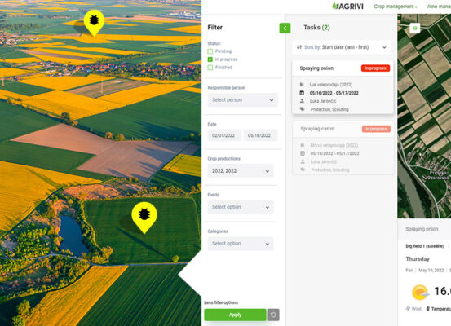This screenshot has height=326, width=451.
Task: Click the Big field 1 (satellite) label
Action: click(425, 246)
